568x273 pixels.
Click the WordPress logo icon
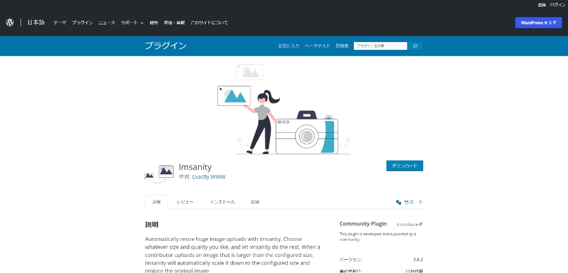[9, 23]
